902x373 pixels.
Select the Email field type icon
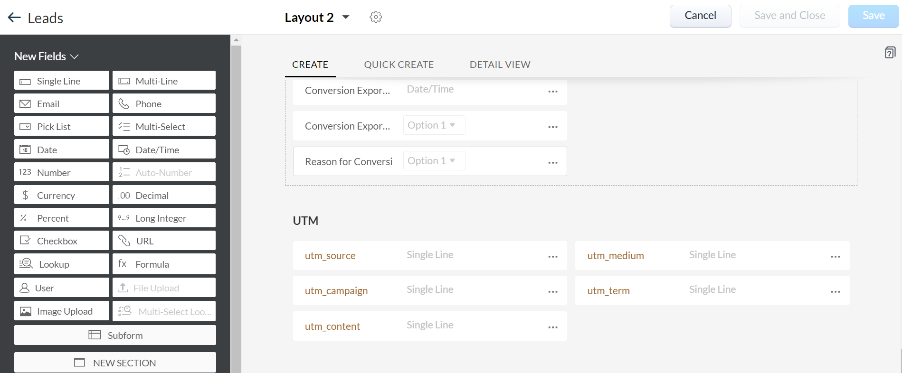[x=25, y=104]
